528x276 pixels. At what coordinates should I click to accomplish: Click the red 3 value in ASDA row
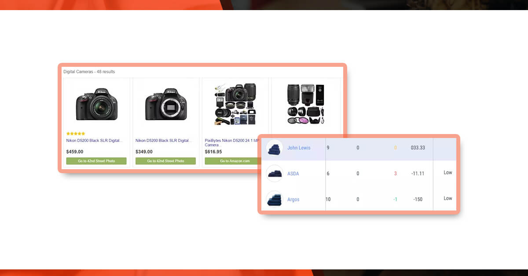tap(396, 174)
